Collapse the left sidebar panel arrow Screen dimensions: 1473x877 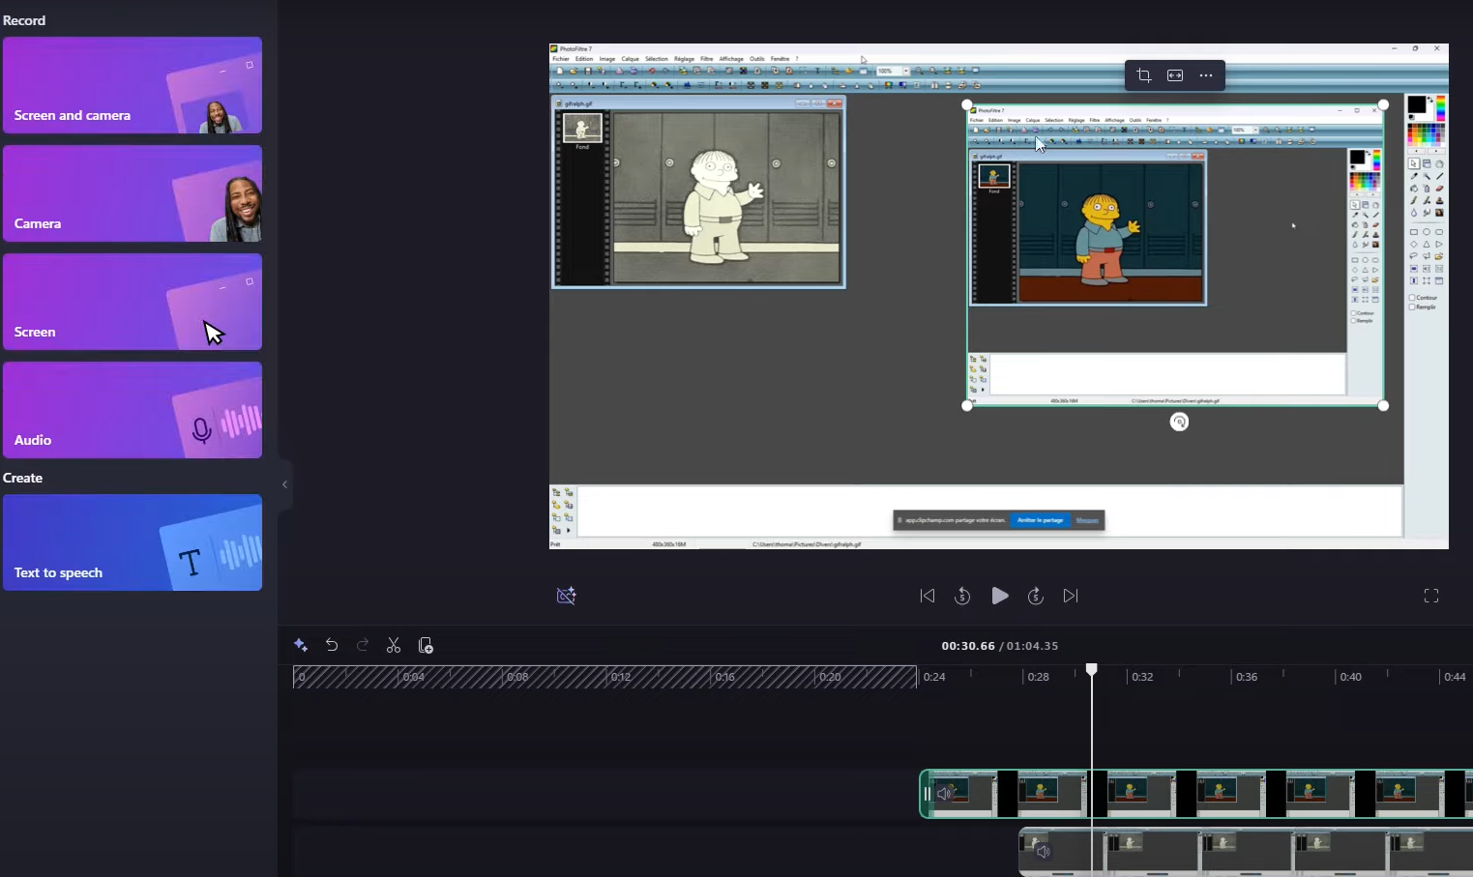point(284,484)
